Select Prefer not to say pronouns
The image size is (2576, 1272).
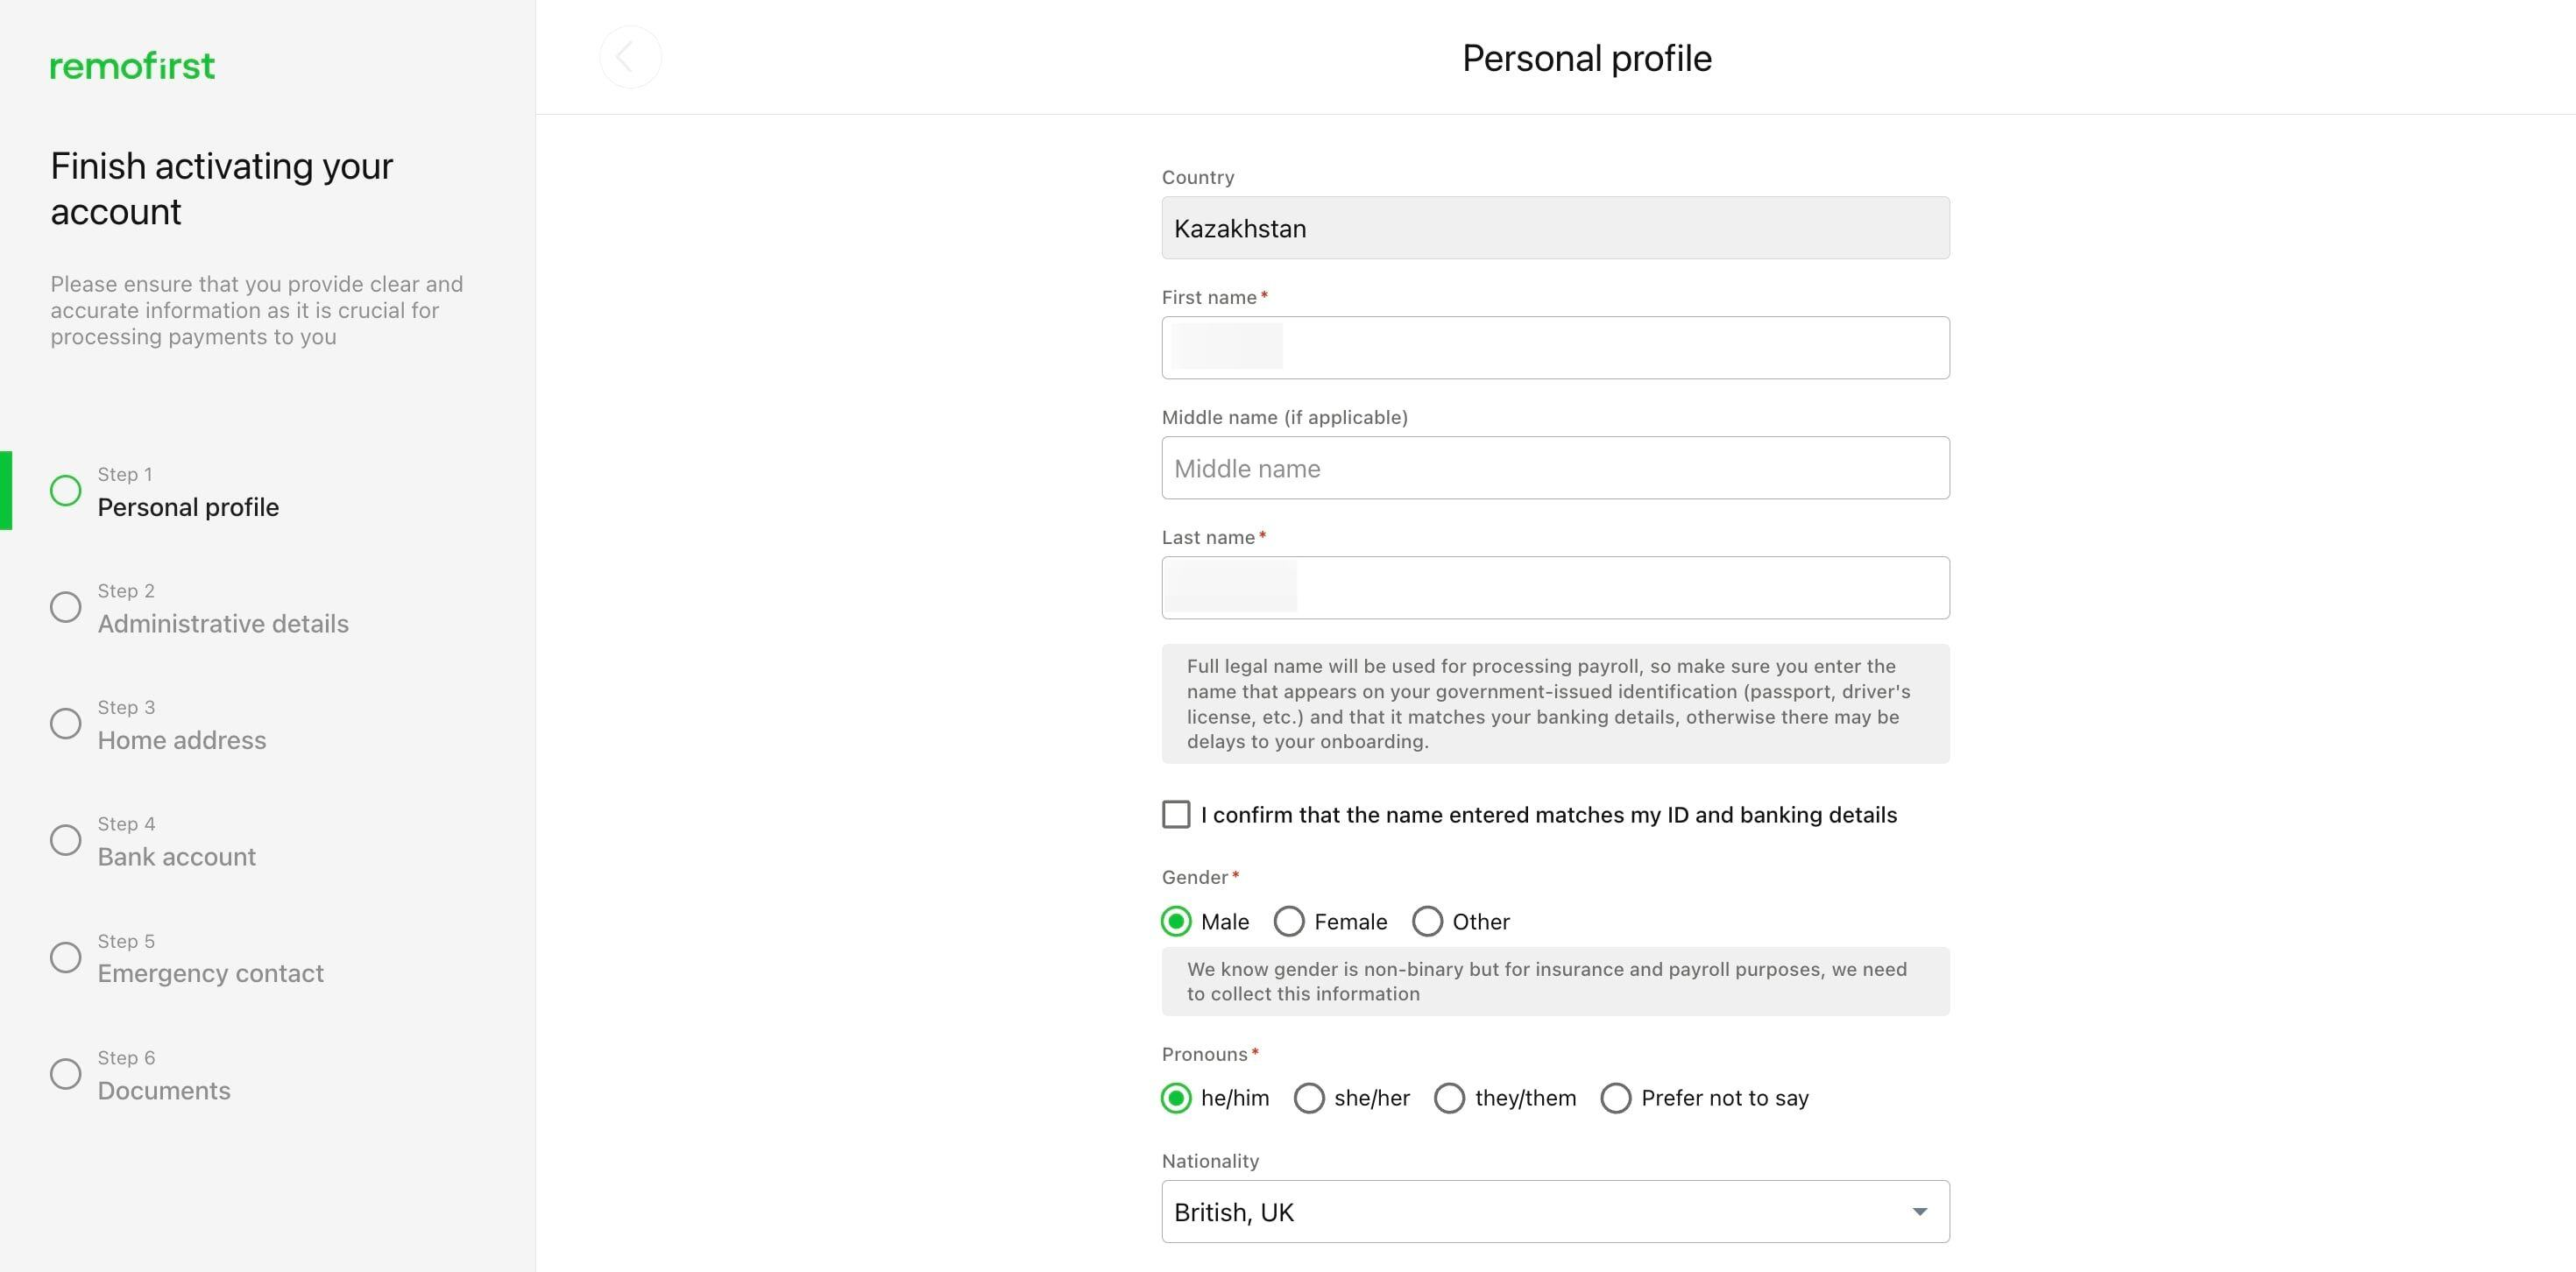(x=1616, y=1098)
